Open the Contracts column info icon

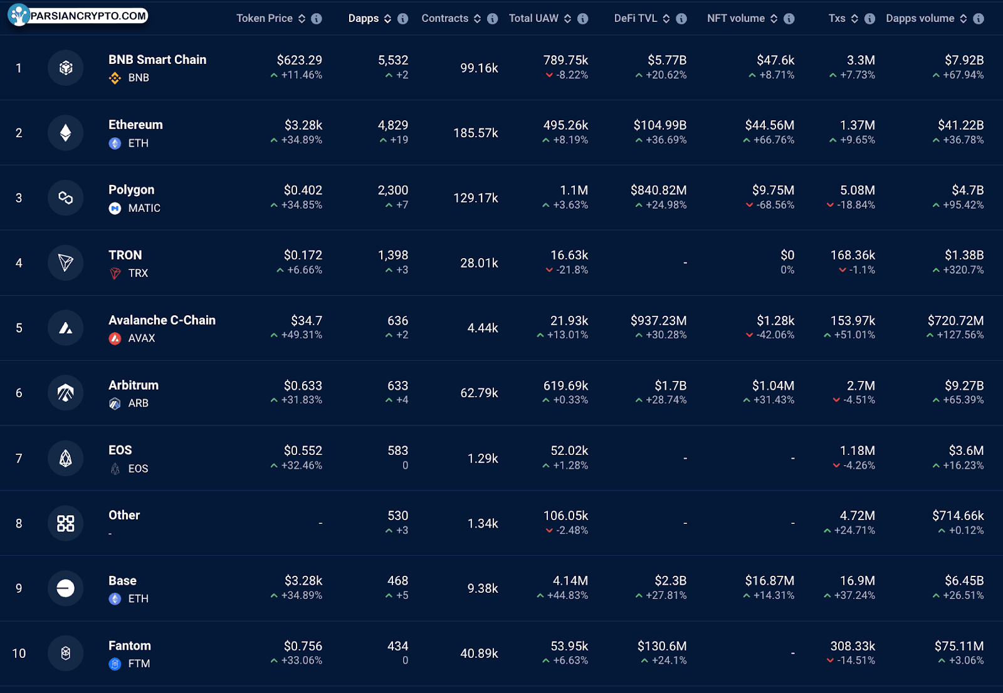(x=493, y=19)
